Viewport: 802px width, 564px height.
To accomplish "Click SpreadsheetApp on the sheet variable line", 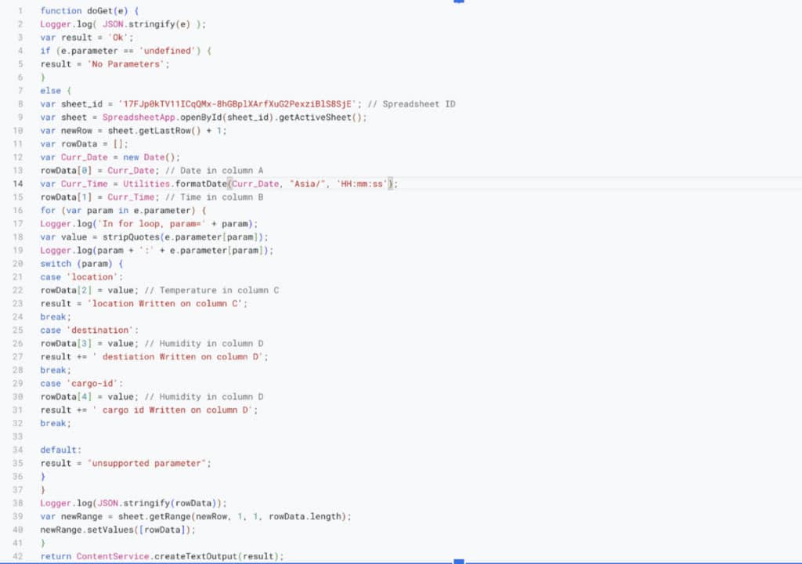I will tap(139, 117).
